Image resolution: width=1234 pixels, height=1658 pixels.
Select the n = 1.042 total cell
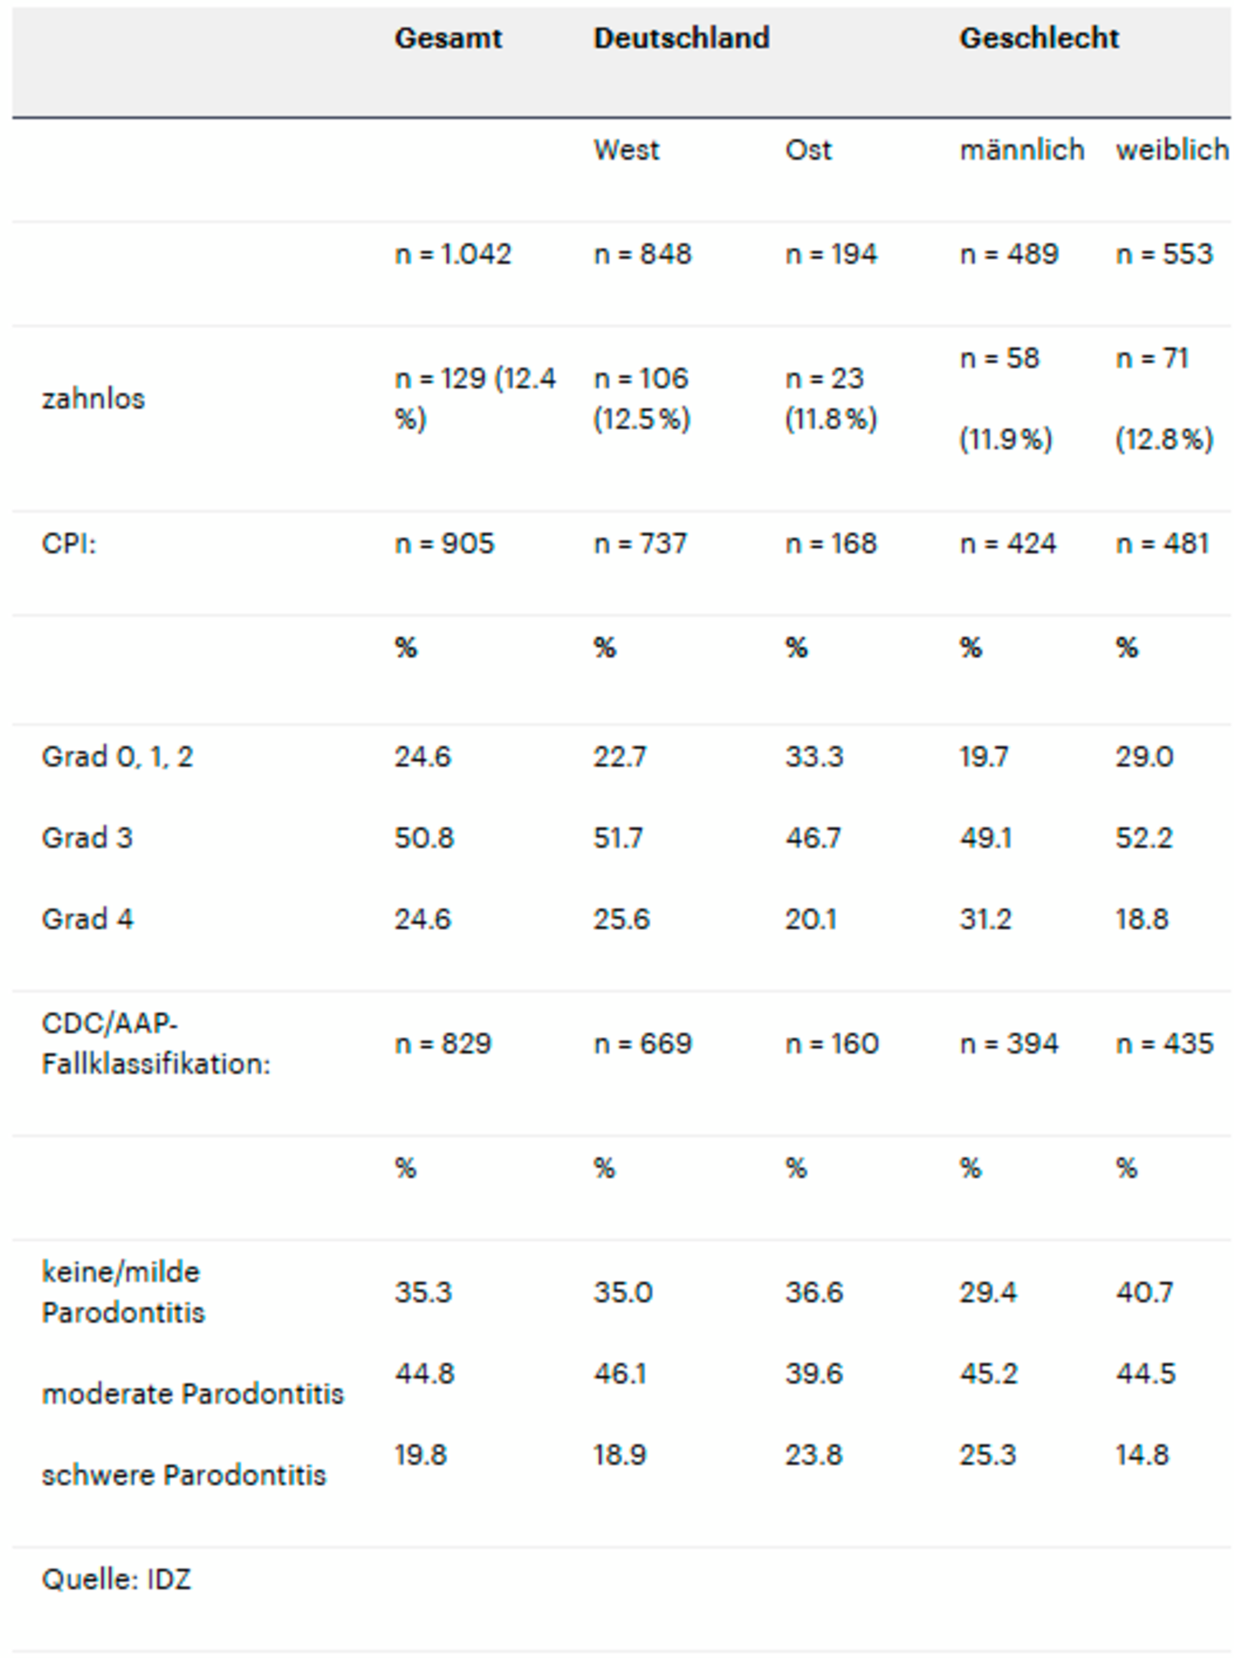pos(453,255)
